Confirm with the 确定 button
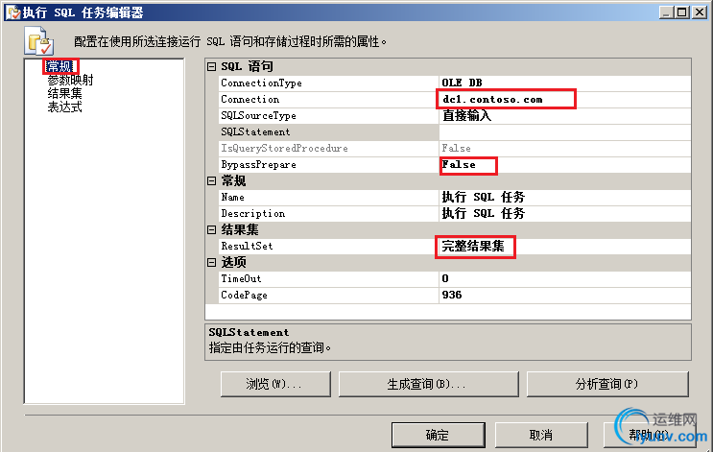 438,435
